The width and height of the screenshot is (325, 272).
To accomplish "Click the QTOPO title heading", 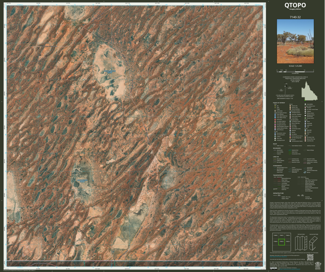I will click(295, 5).
